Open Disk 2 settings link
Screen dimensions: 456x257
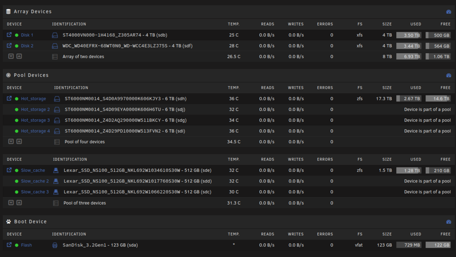(27, 46)
